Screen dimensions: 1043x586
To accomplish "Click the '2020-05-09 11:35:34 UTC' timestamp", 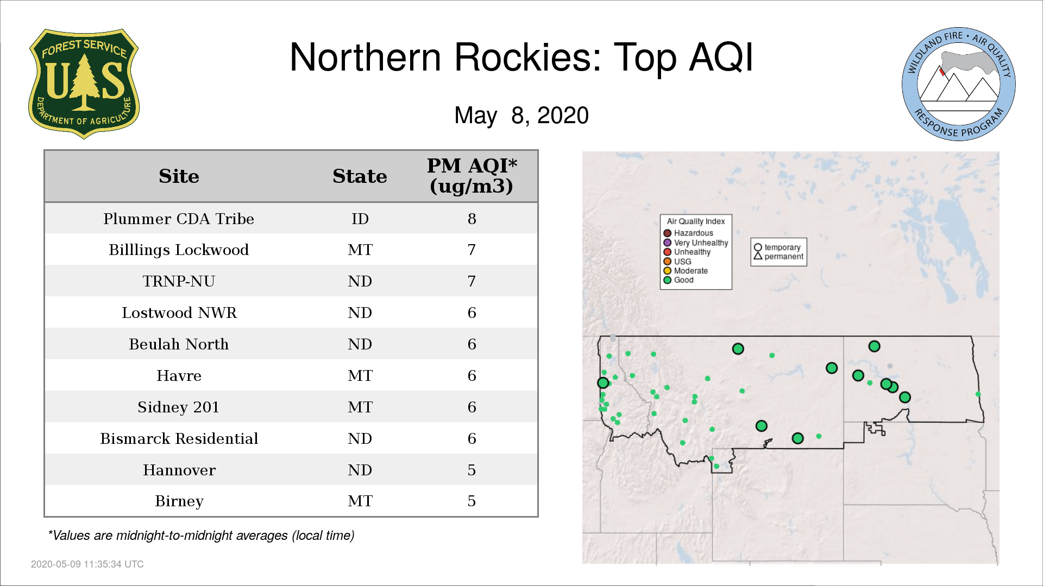I will coord(87,564).
